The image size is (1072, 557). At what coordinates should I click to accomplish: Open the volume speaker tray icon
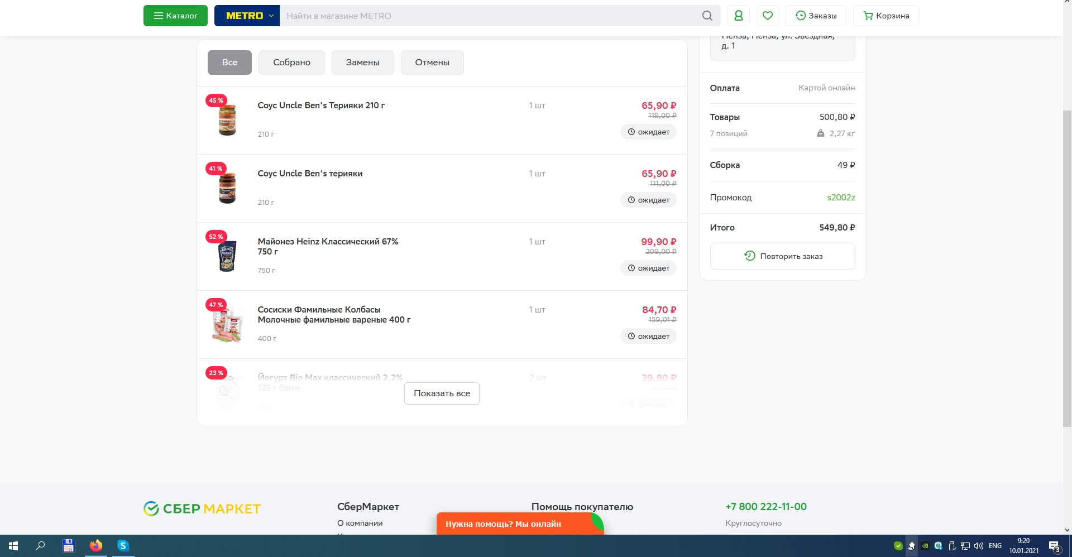pos(979,546)
